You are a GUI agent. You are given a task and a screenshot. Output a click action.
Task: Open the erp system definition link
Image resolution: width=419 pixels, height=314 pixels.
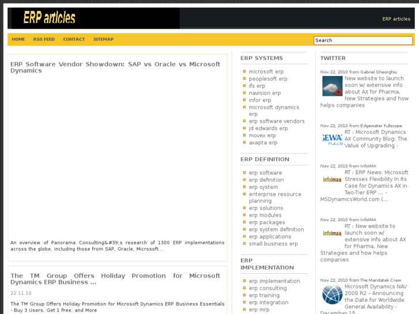[x=276, y=229]
